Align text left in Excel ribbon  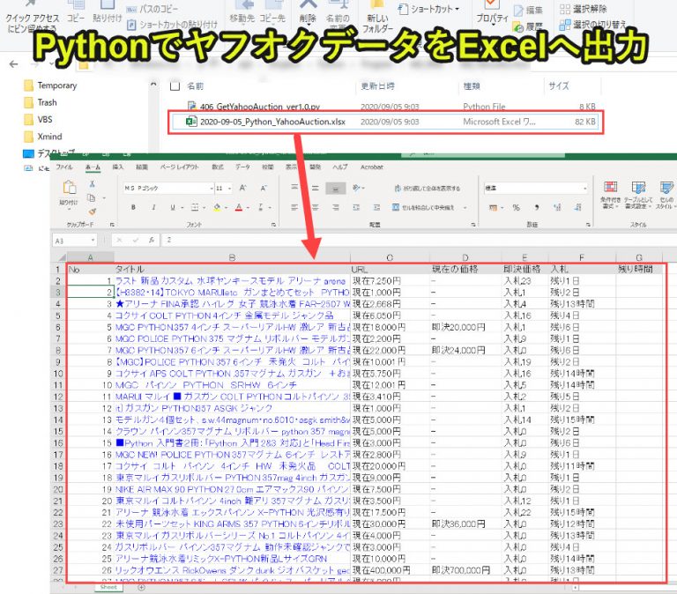tap(294, 208)
